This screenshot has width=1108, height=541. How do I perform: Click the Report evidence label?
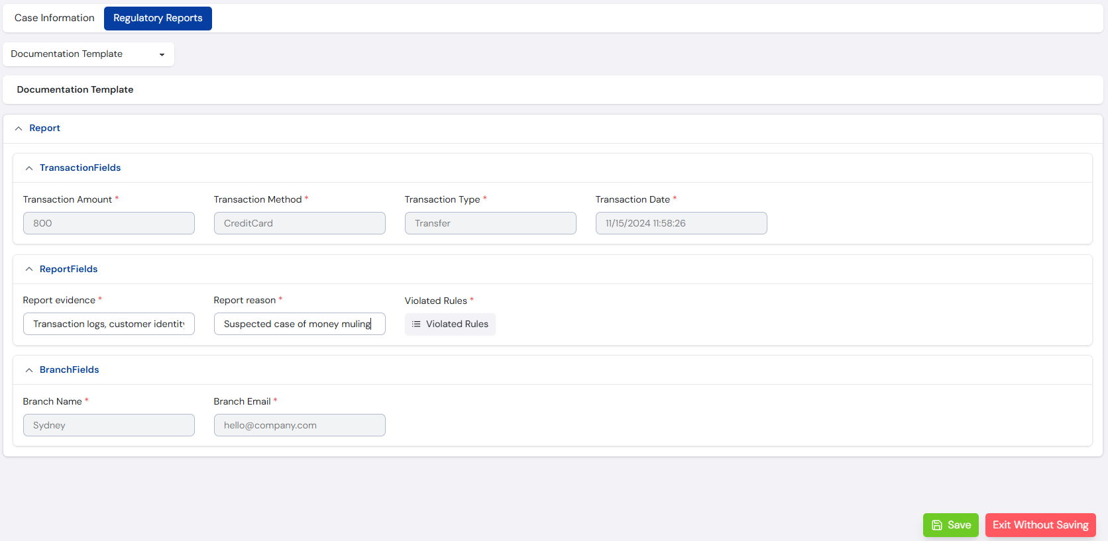coord(59,300)
